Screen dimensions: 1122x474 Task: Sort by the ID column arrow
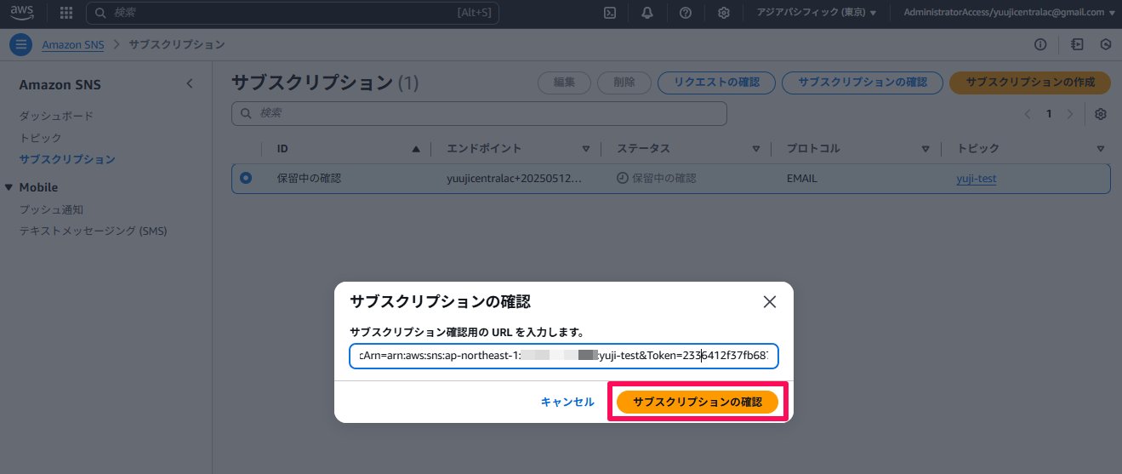pyautogui.click(x=416, y=149)
